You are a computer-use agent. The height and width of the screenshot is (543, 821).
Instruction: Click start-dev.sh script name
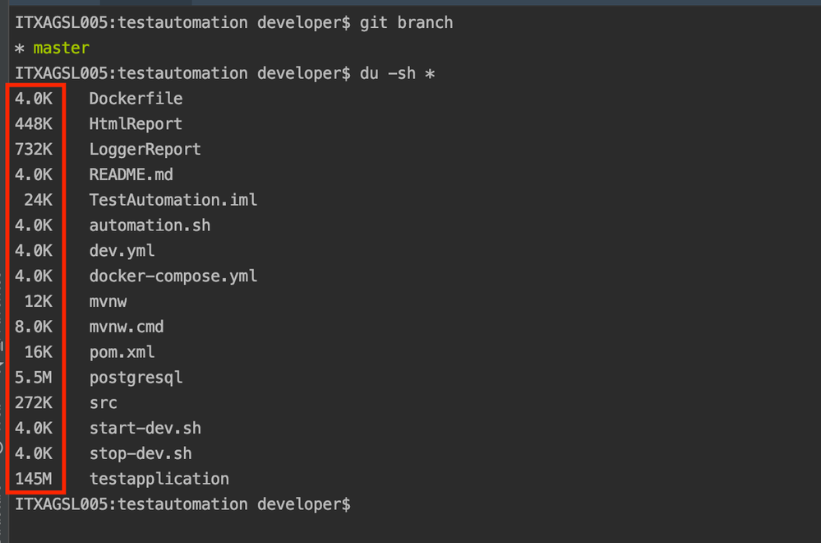(145, 428)
